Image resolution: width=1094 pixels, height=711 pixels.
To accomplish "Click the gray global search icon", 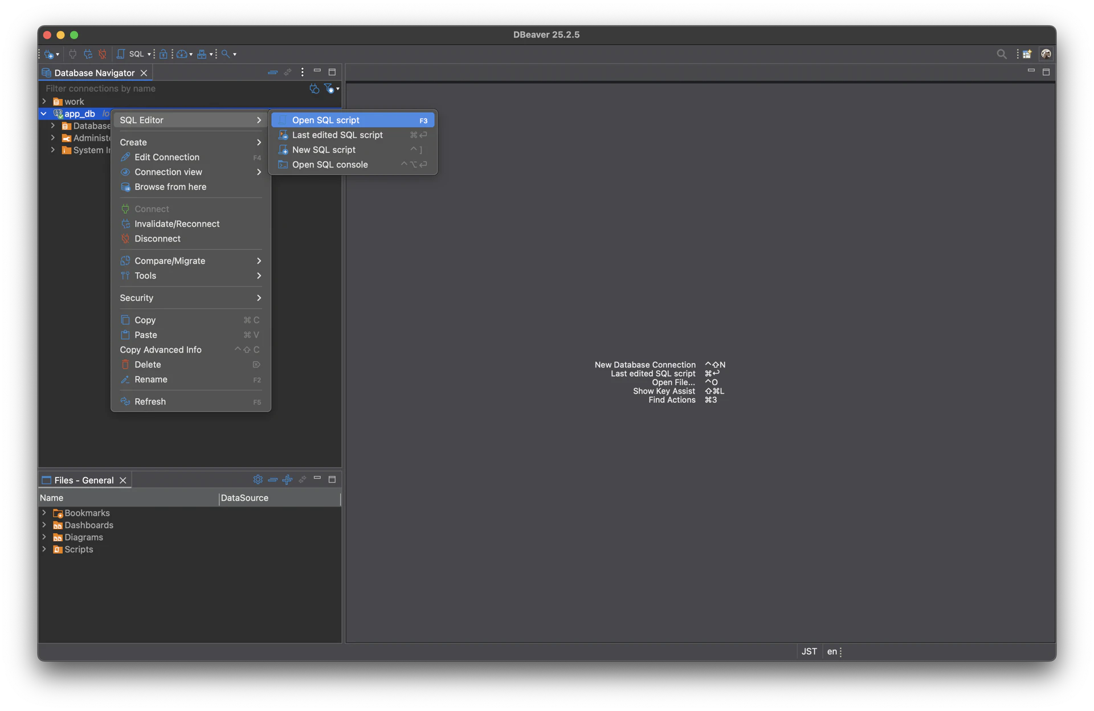I will [1001, 54].
